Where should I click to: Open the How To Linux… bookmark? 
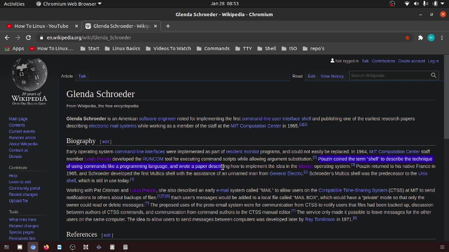point(51,48)
